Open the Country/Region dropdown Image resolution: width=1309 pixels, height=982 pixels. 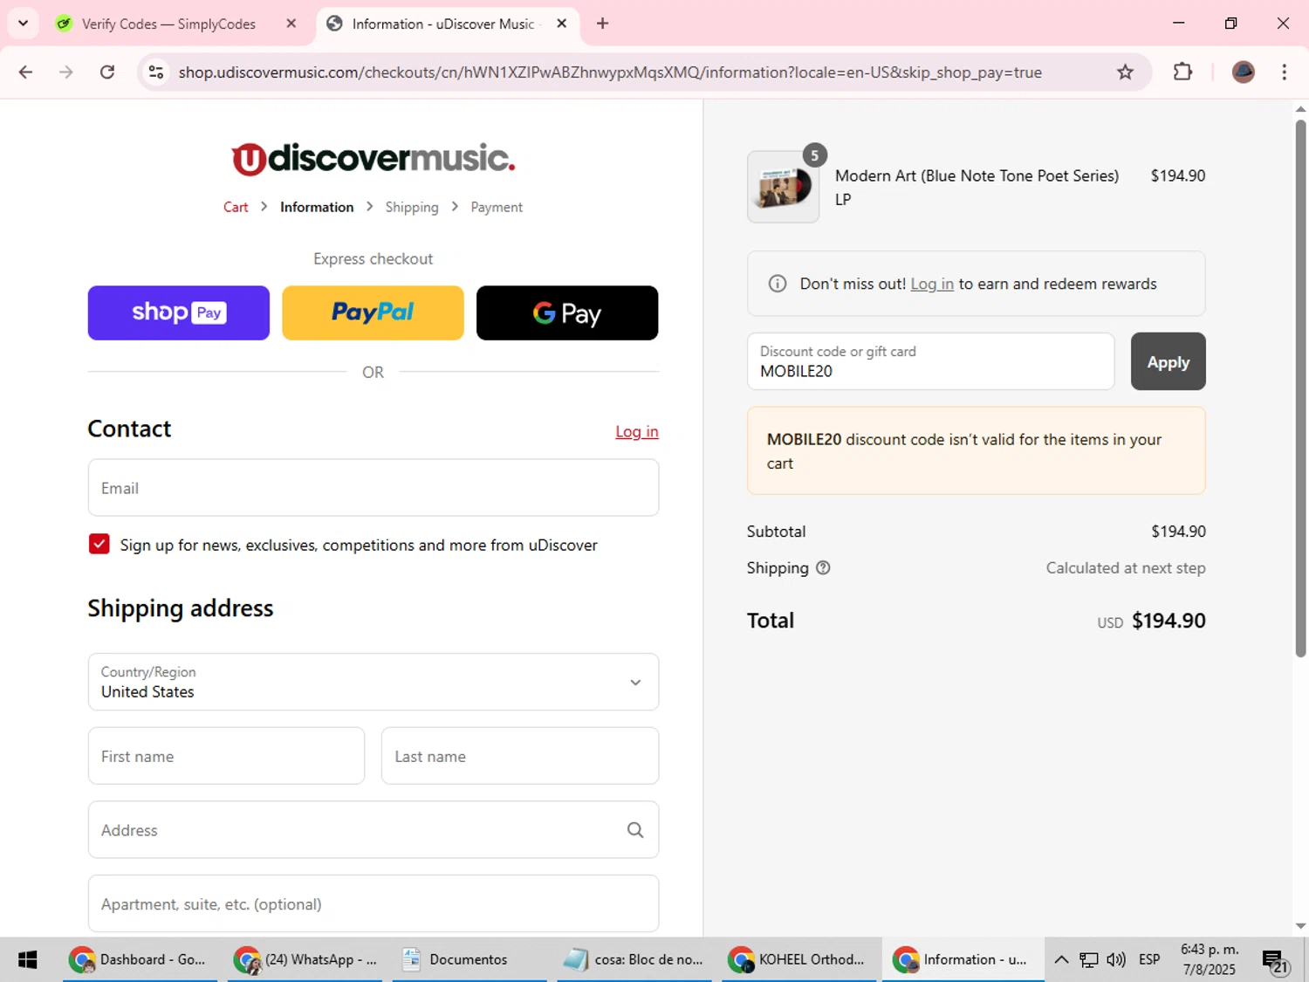click(x=374, y=682)
